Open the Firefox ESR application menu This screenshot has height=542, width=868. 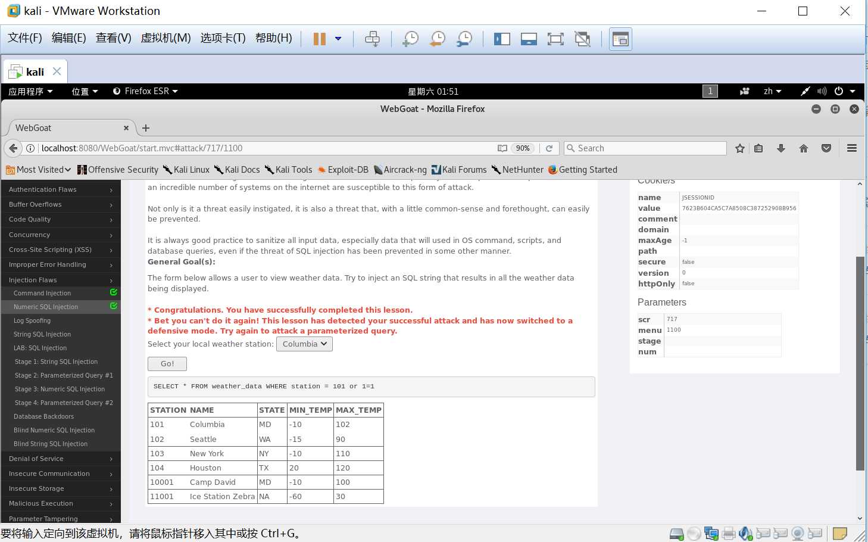coord(145,91)
